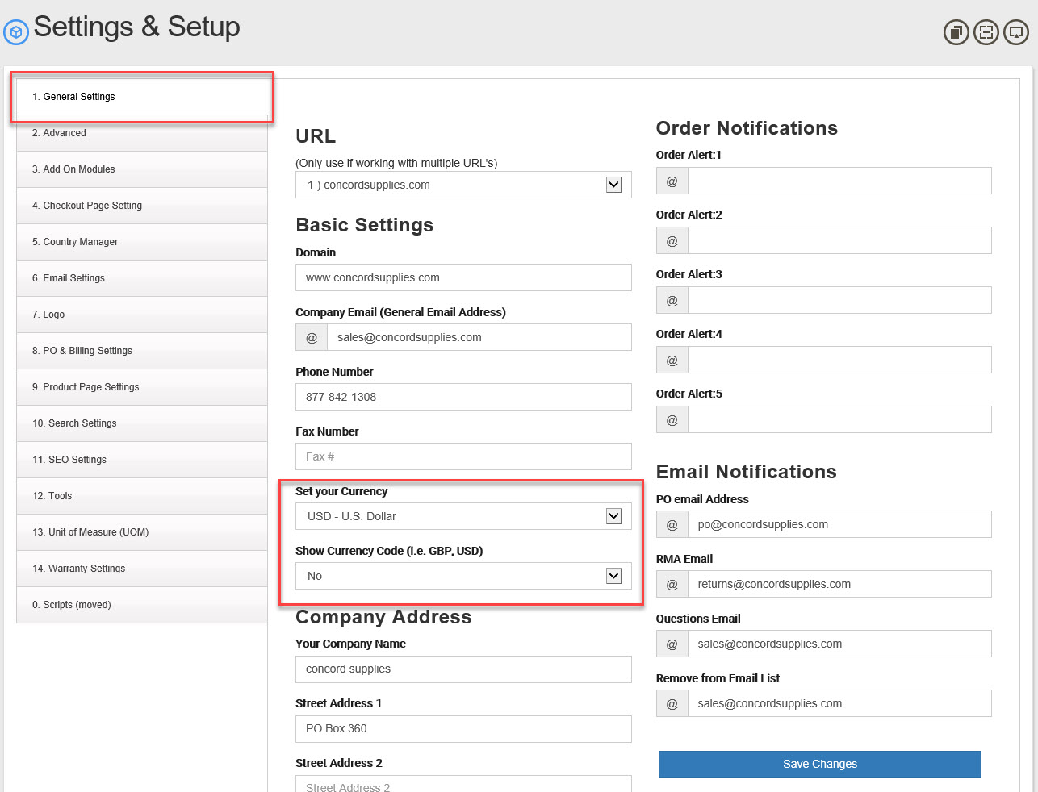Click the RMA Email input field
Image resolution: width=1038 pixels, height=792 pixels.
pos(839,584)
